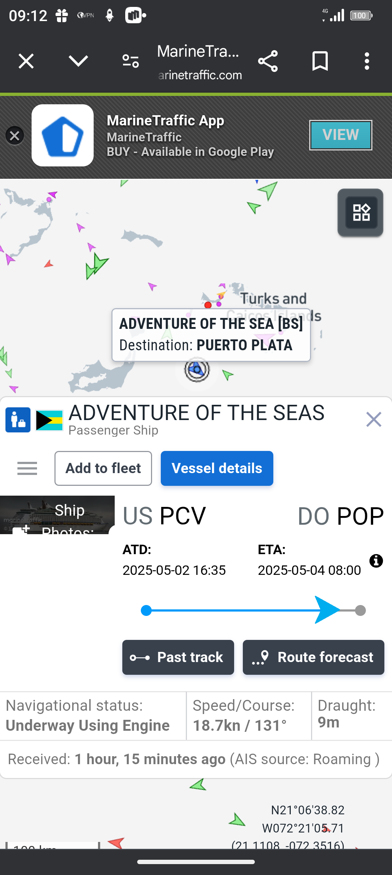The height and width of the screenshot is (875, 392).
Task: Close the browser custom tab
Action: click(x=26, y=61)
